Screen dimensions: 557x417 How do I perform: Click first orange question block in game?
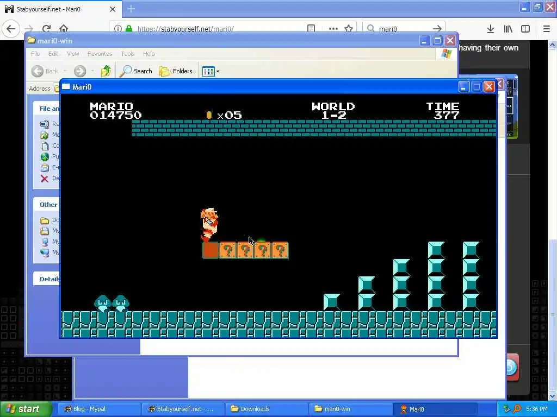(228, 250)
